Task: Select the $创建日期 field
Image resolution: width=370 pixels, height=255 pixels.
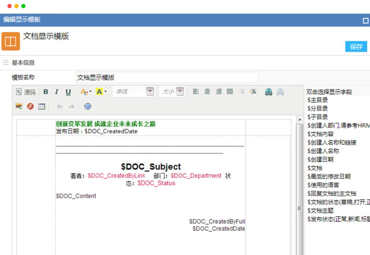Action: coord(320,160)
